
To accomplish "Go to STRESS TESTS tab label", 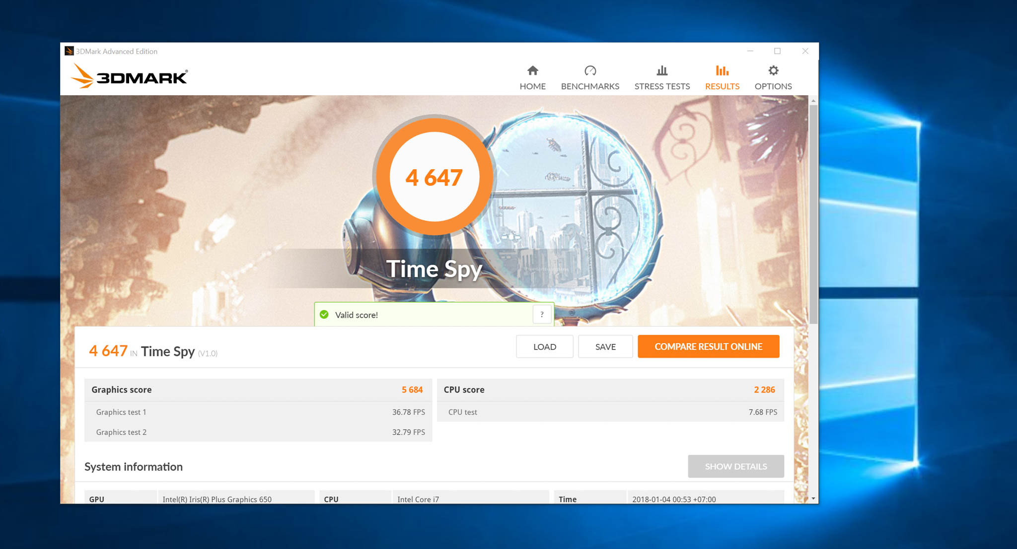I will [x=662, y=86].
